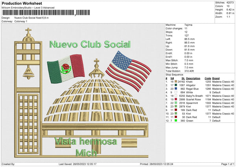Click the 'Last Saved: 28/05/2023 12:05:17' text
This screenshot has width=236, height=167.
[77, 164]
